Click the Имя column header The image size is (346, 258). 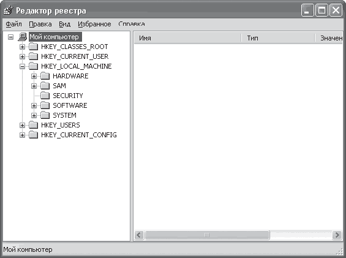click(x=187, y=38)
